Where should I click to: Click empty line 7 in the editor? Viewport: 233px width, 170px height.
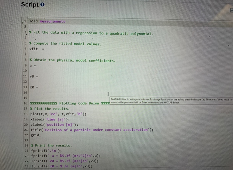tap(131, 54)
